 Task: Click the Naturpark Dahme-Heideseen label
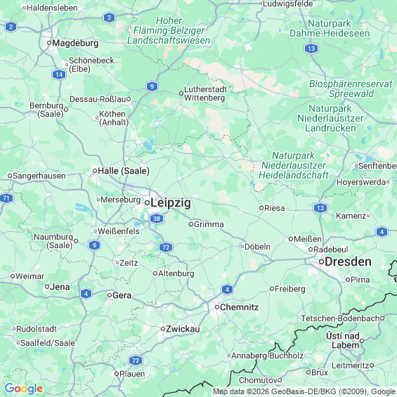330,28
